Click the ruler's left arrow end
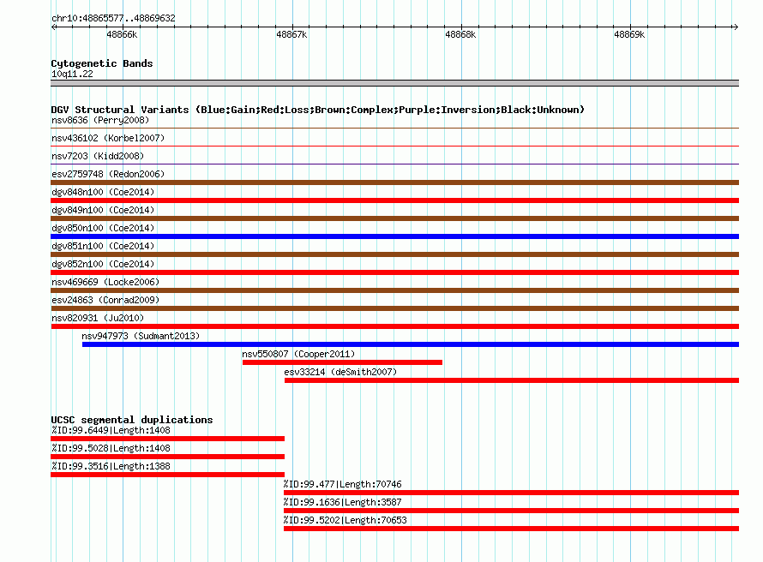 point(54,27)
